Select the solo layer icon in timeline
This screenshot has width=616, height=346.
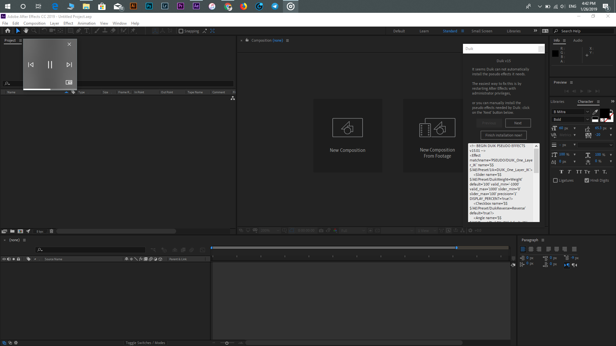point(13,259)
